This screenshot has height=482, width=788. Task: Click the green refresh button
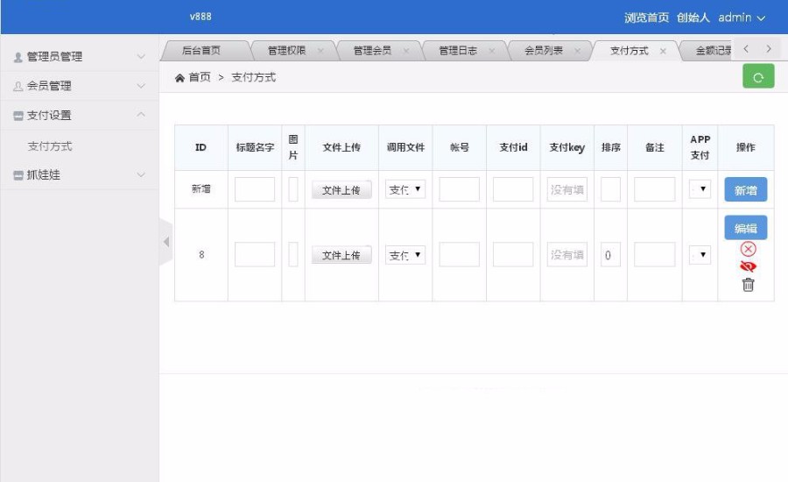coord(758,76)
